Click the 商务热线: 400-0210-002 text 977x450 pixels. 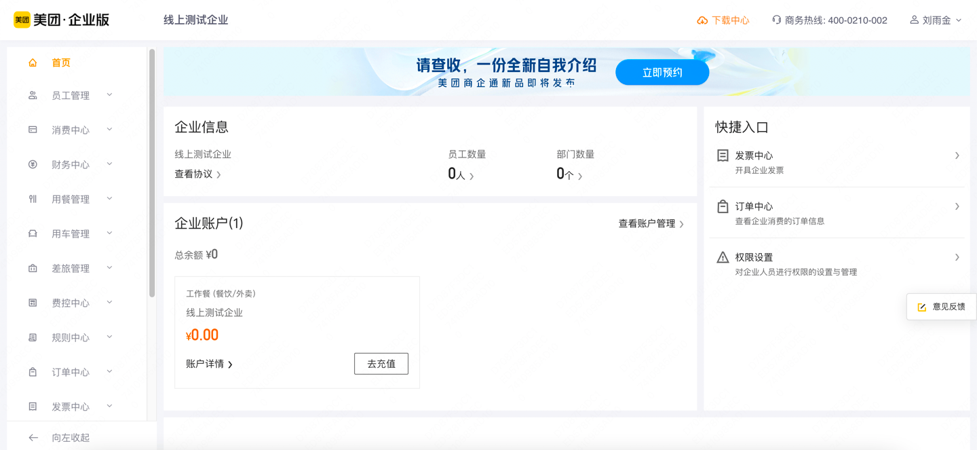[836, 20]
